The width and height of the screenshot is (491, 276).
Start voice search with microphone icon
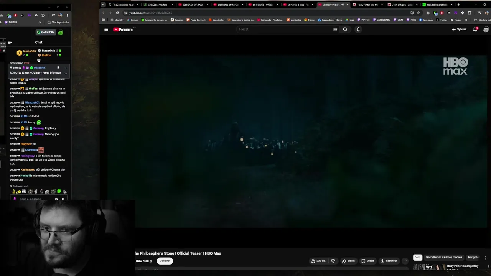(358, 29)
